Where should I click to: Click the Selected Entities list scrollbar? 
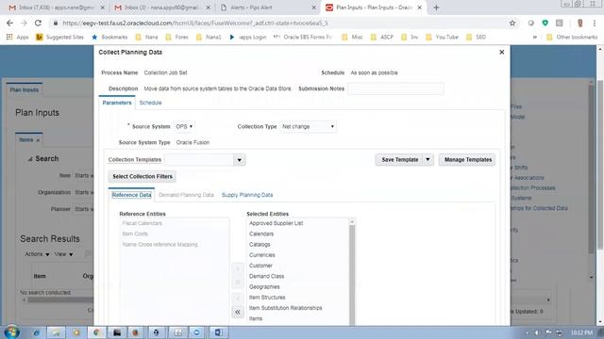(x=352, y=273)
